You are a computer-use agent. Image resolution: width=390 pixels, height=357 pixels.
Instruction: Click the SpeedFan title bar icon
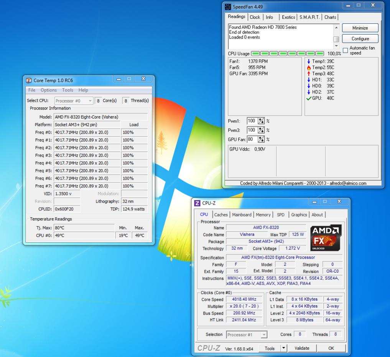(228, 7)
